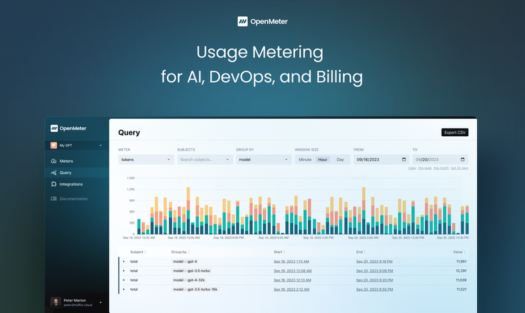Set date range to this week
This screenshot has height=313, width=525.
[425, 168]
